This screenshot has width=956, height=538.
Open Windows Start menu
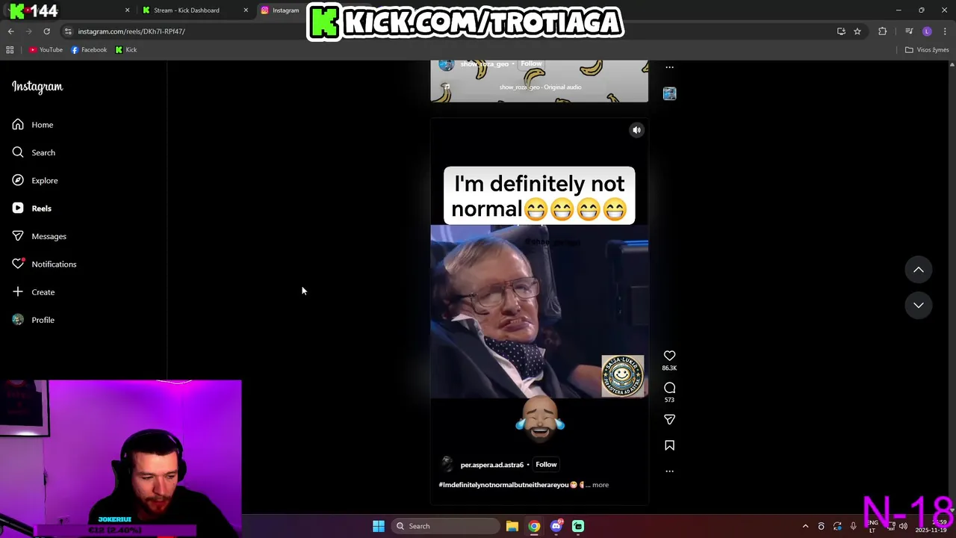tap(379, 526)
